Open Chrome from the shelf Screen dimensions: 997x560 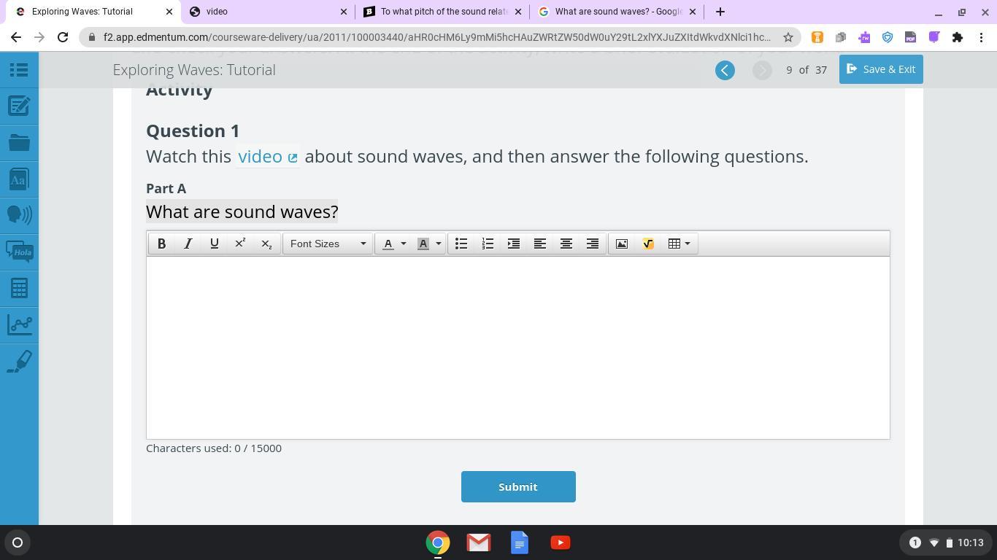pyautogui.click(x=438, y=542)
